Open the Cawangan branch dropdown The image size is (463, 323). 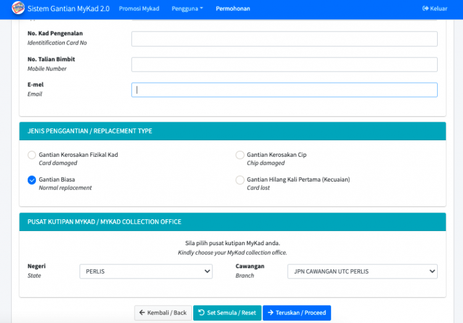(x=362, y=271)
